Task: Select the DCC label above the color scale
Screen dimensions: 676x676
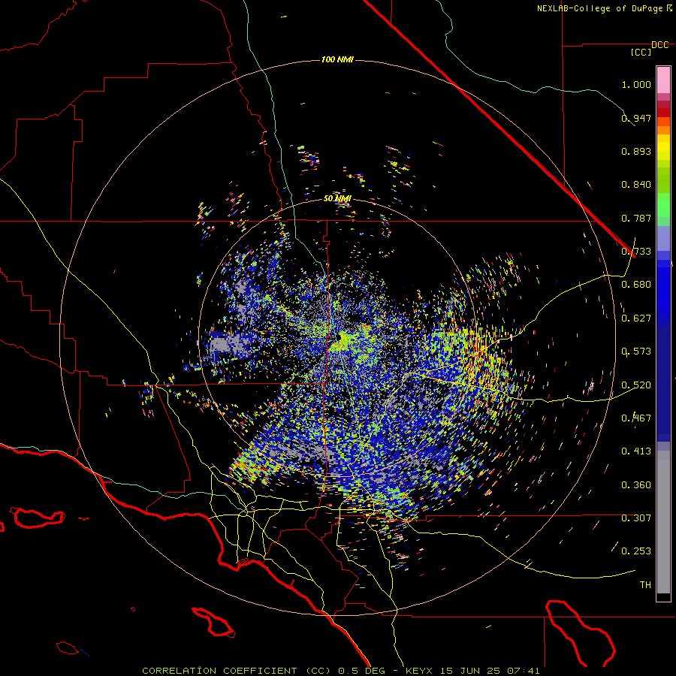Action: pos(659,45)
